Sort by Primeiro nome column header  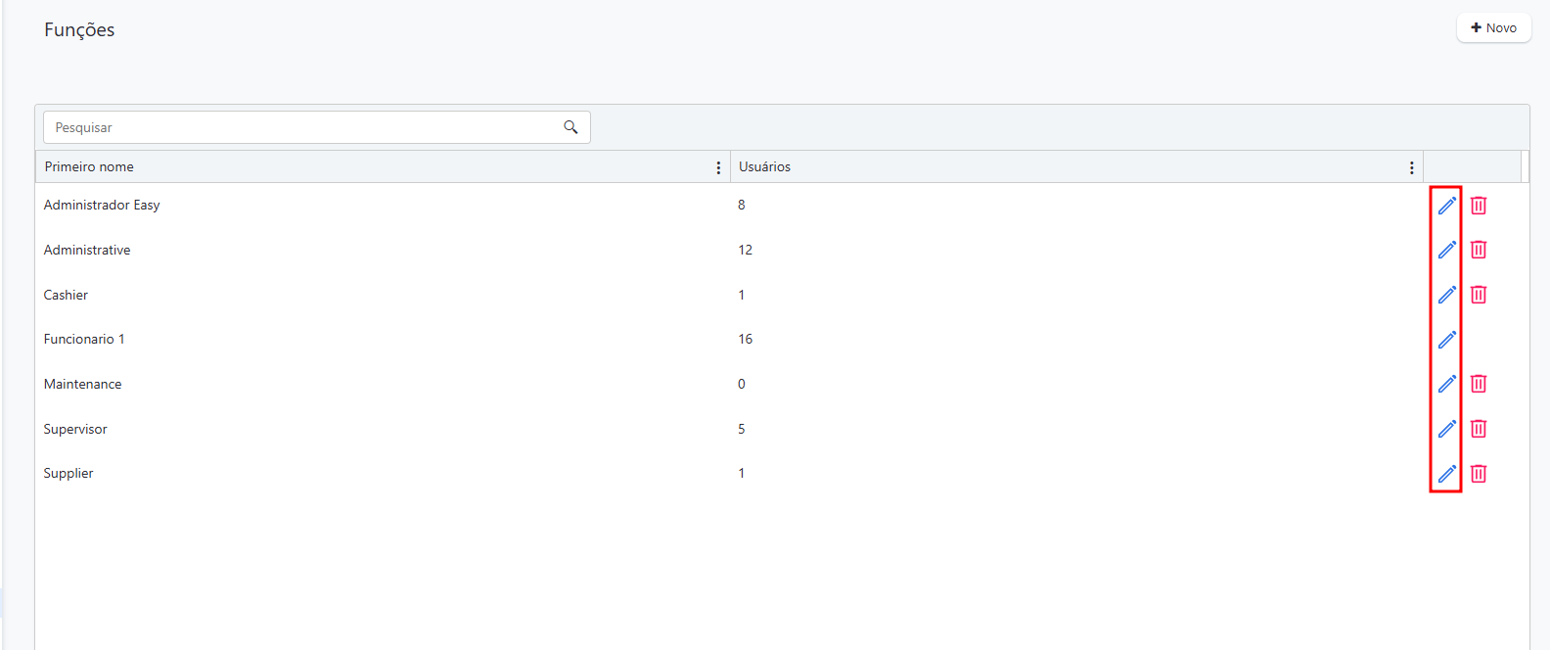click(x=89, y=167)
